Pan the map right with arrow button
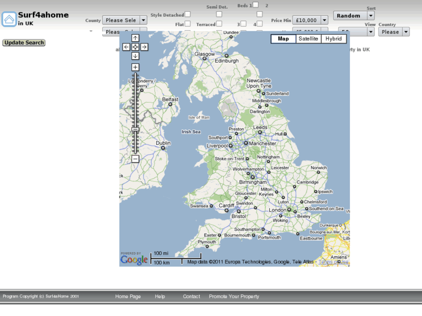422x316 pixels. 145,47
